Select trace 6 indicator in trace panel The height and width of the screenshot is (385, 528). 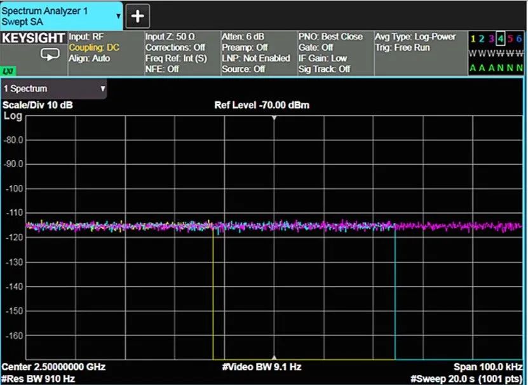[x=520, y=39]
